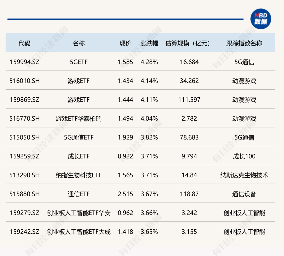Select the 成长ETF fund name
This screenshot has height=256, width=284.
tap(79, 157)
